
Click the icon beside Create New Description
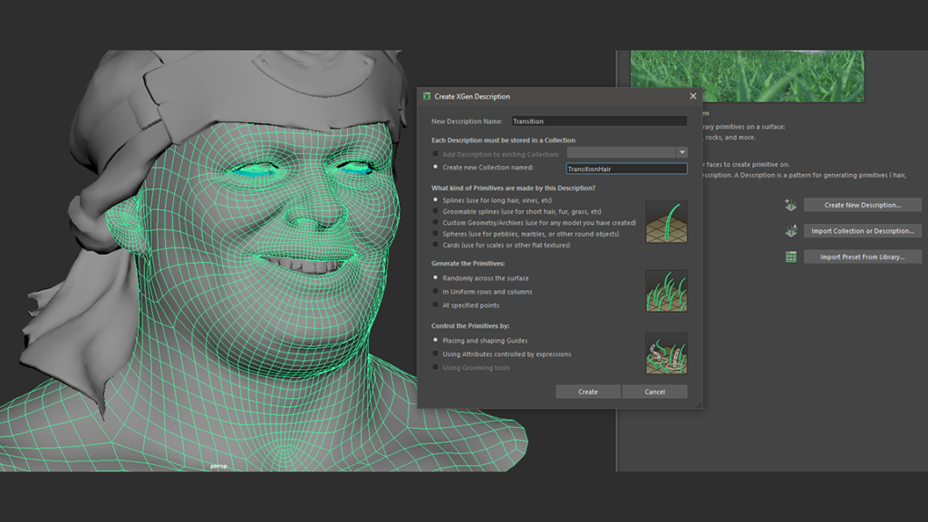click(x=790, y=205)
